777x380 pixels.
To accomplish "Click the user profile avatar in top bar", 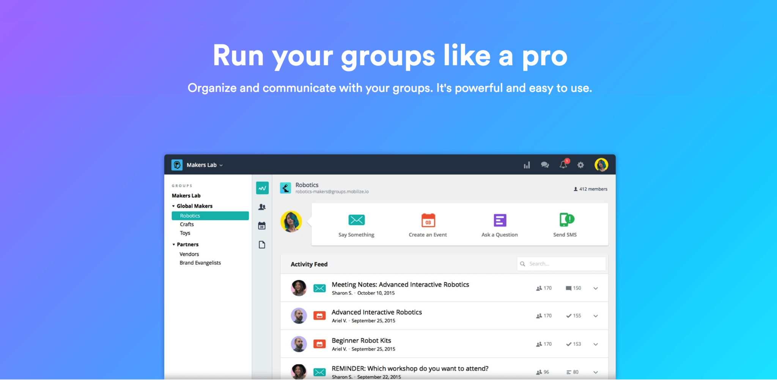I will point(601,165).
